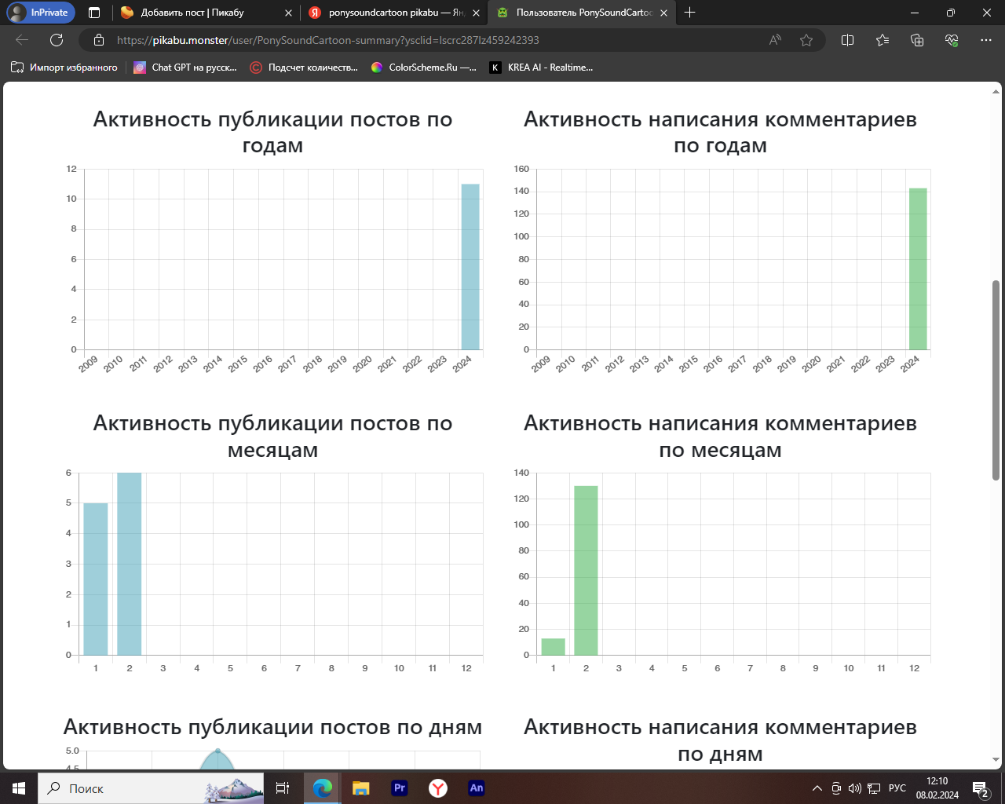
Task: View site information via the lock icon
Action: point(99,40)
